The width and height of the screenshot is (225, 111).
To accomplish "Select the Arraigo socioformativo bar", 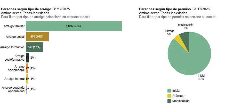I will tap(27, 58).
